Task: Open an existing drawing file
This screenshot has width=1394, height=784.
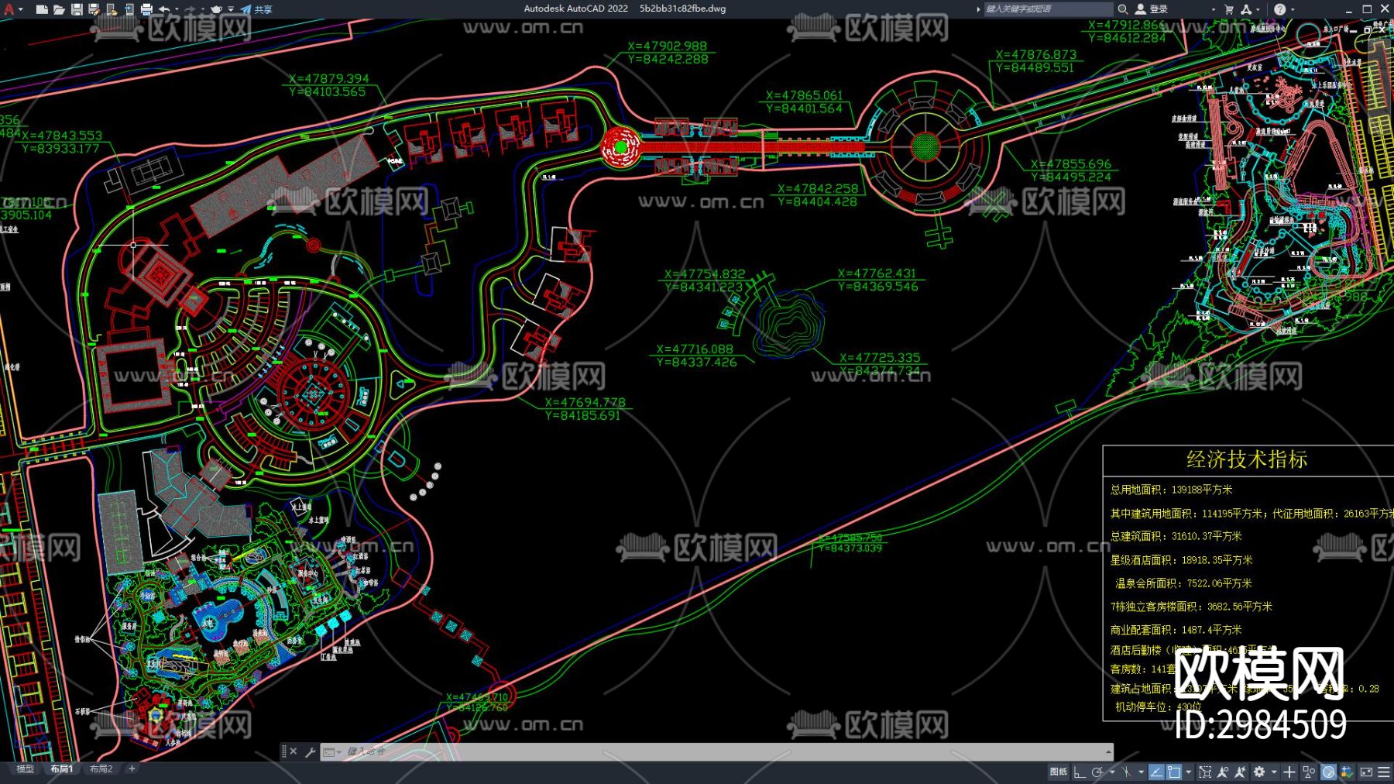Action: [x=59, y=9]
